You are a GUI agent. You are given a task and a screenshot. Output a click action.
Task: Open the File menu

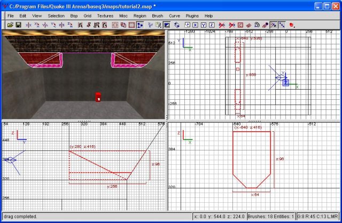click(11, 16)
